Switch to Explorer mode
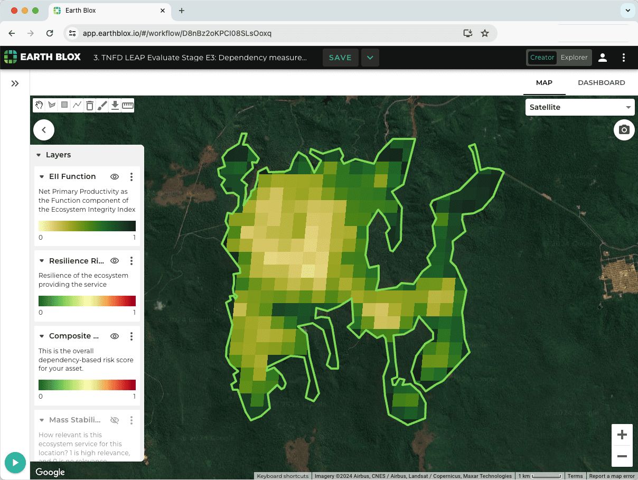 click(574, 58)
